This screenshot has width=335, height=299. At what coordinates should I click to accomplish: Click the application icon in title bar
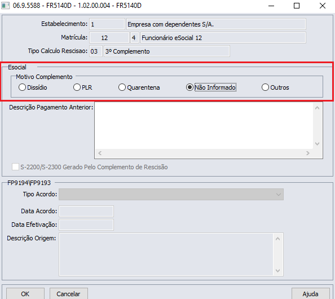coord(5,6)
